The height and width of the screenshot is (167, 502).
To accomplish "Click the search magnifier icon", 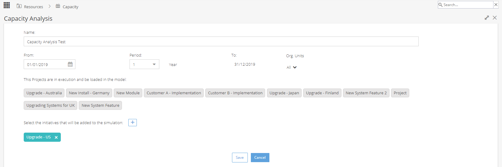I will coord(441,5).
